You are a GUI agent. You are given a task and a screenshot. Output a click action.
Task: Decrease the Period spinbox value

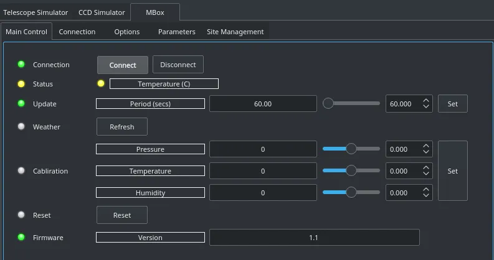tap(426, 106)
